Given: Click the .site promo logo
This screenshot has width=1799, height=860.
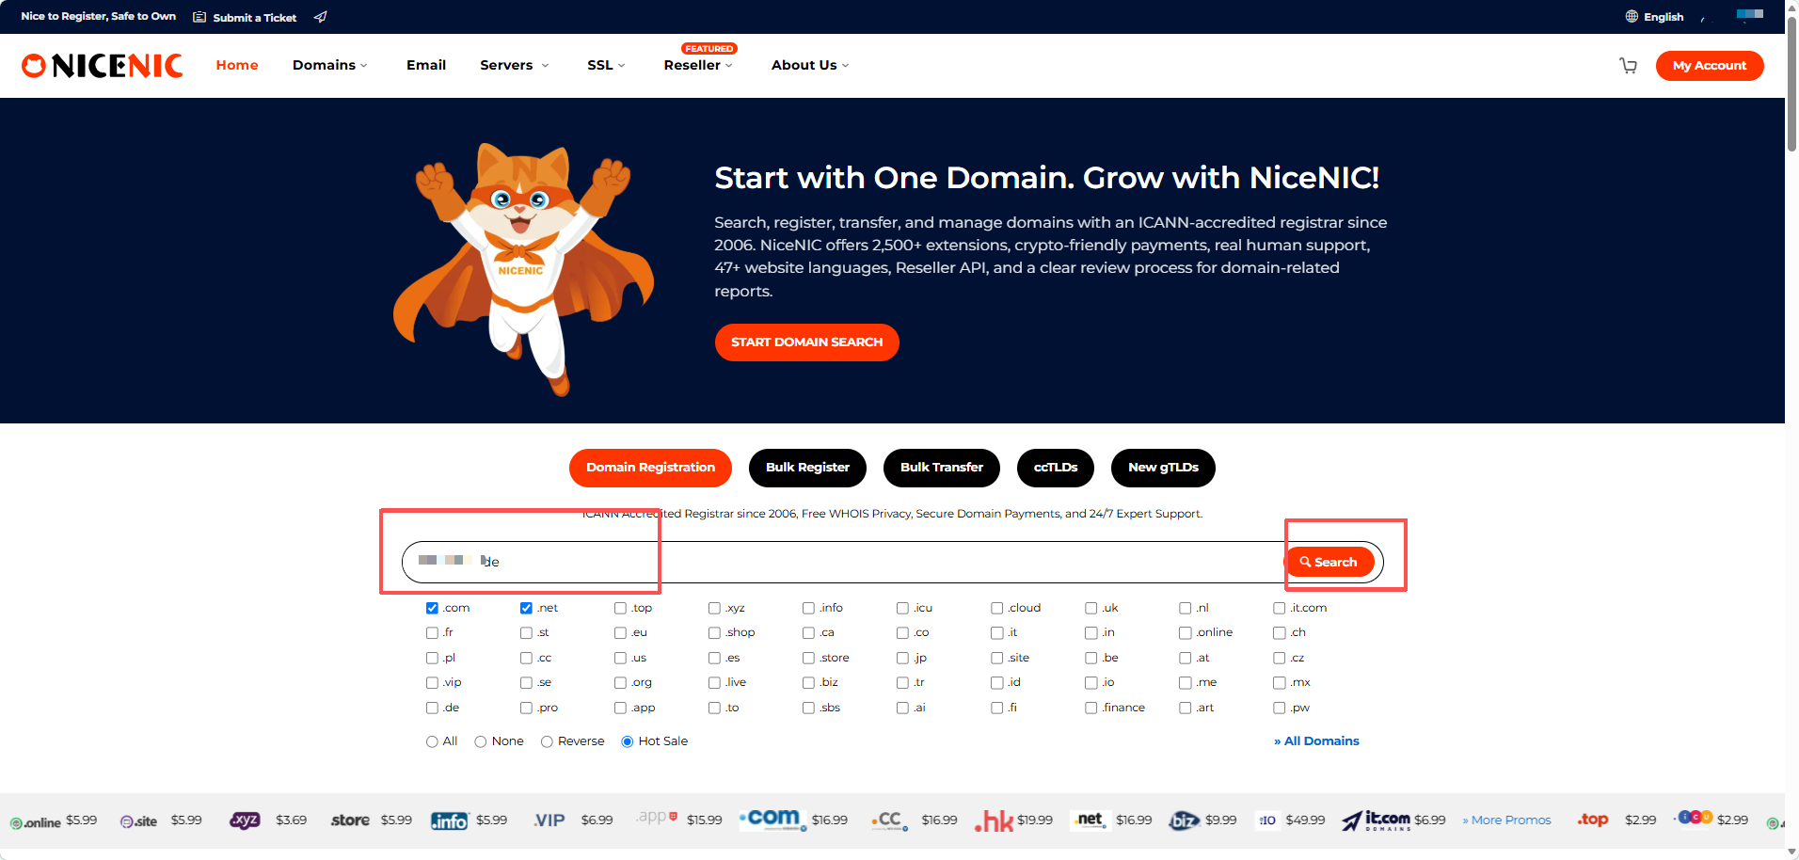Looking at the screenshot, I should tap(138, 821).
